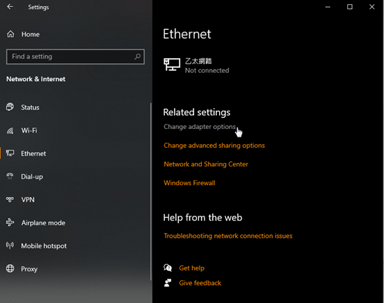Click the Airplane mode plane icon
Screen dimensions: 384x303
point(10,223)
